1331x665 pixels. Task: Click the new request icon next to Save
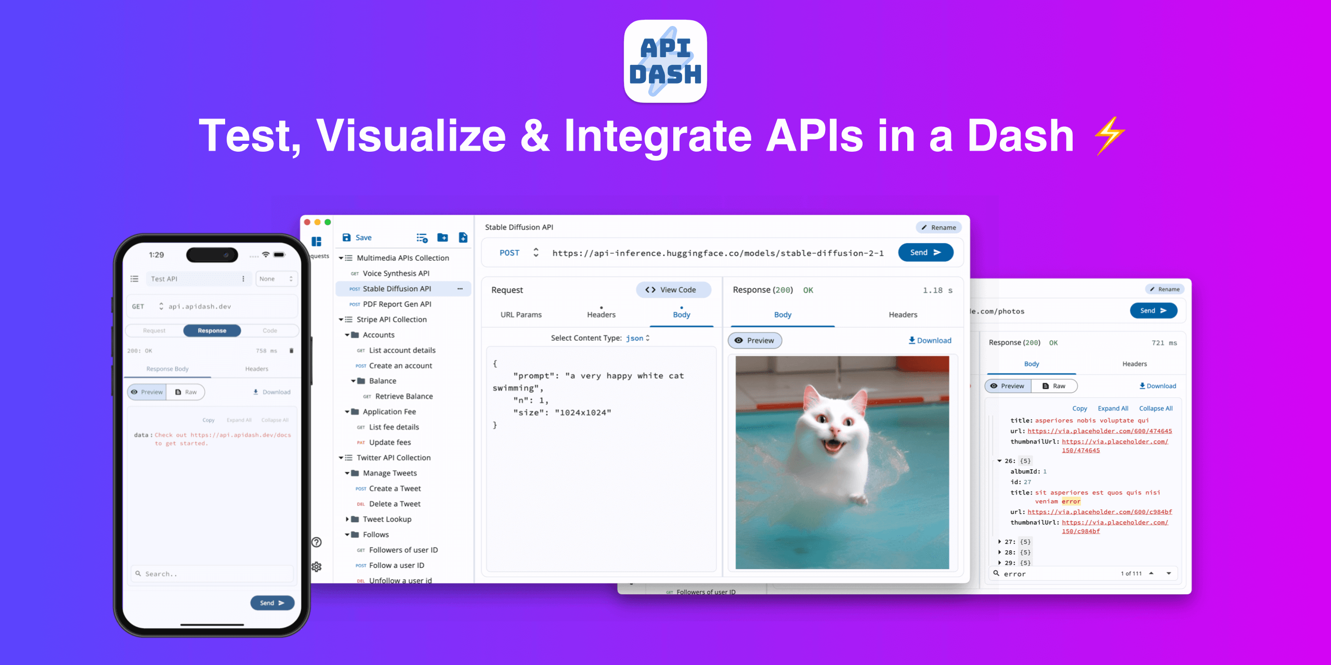pyautogui.click(x=463, y=237)
